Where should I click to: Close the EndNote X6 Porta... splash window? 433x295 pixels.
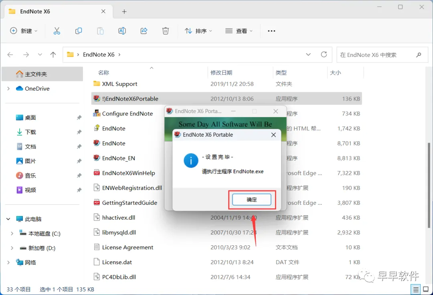coord(275,111)
